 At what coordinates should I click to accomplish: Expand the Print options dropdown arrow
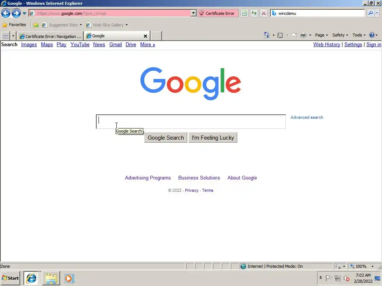[x=310, y=35]
